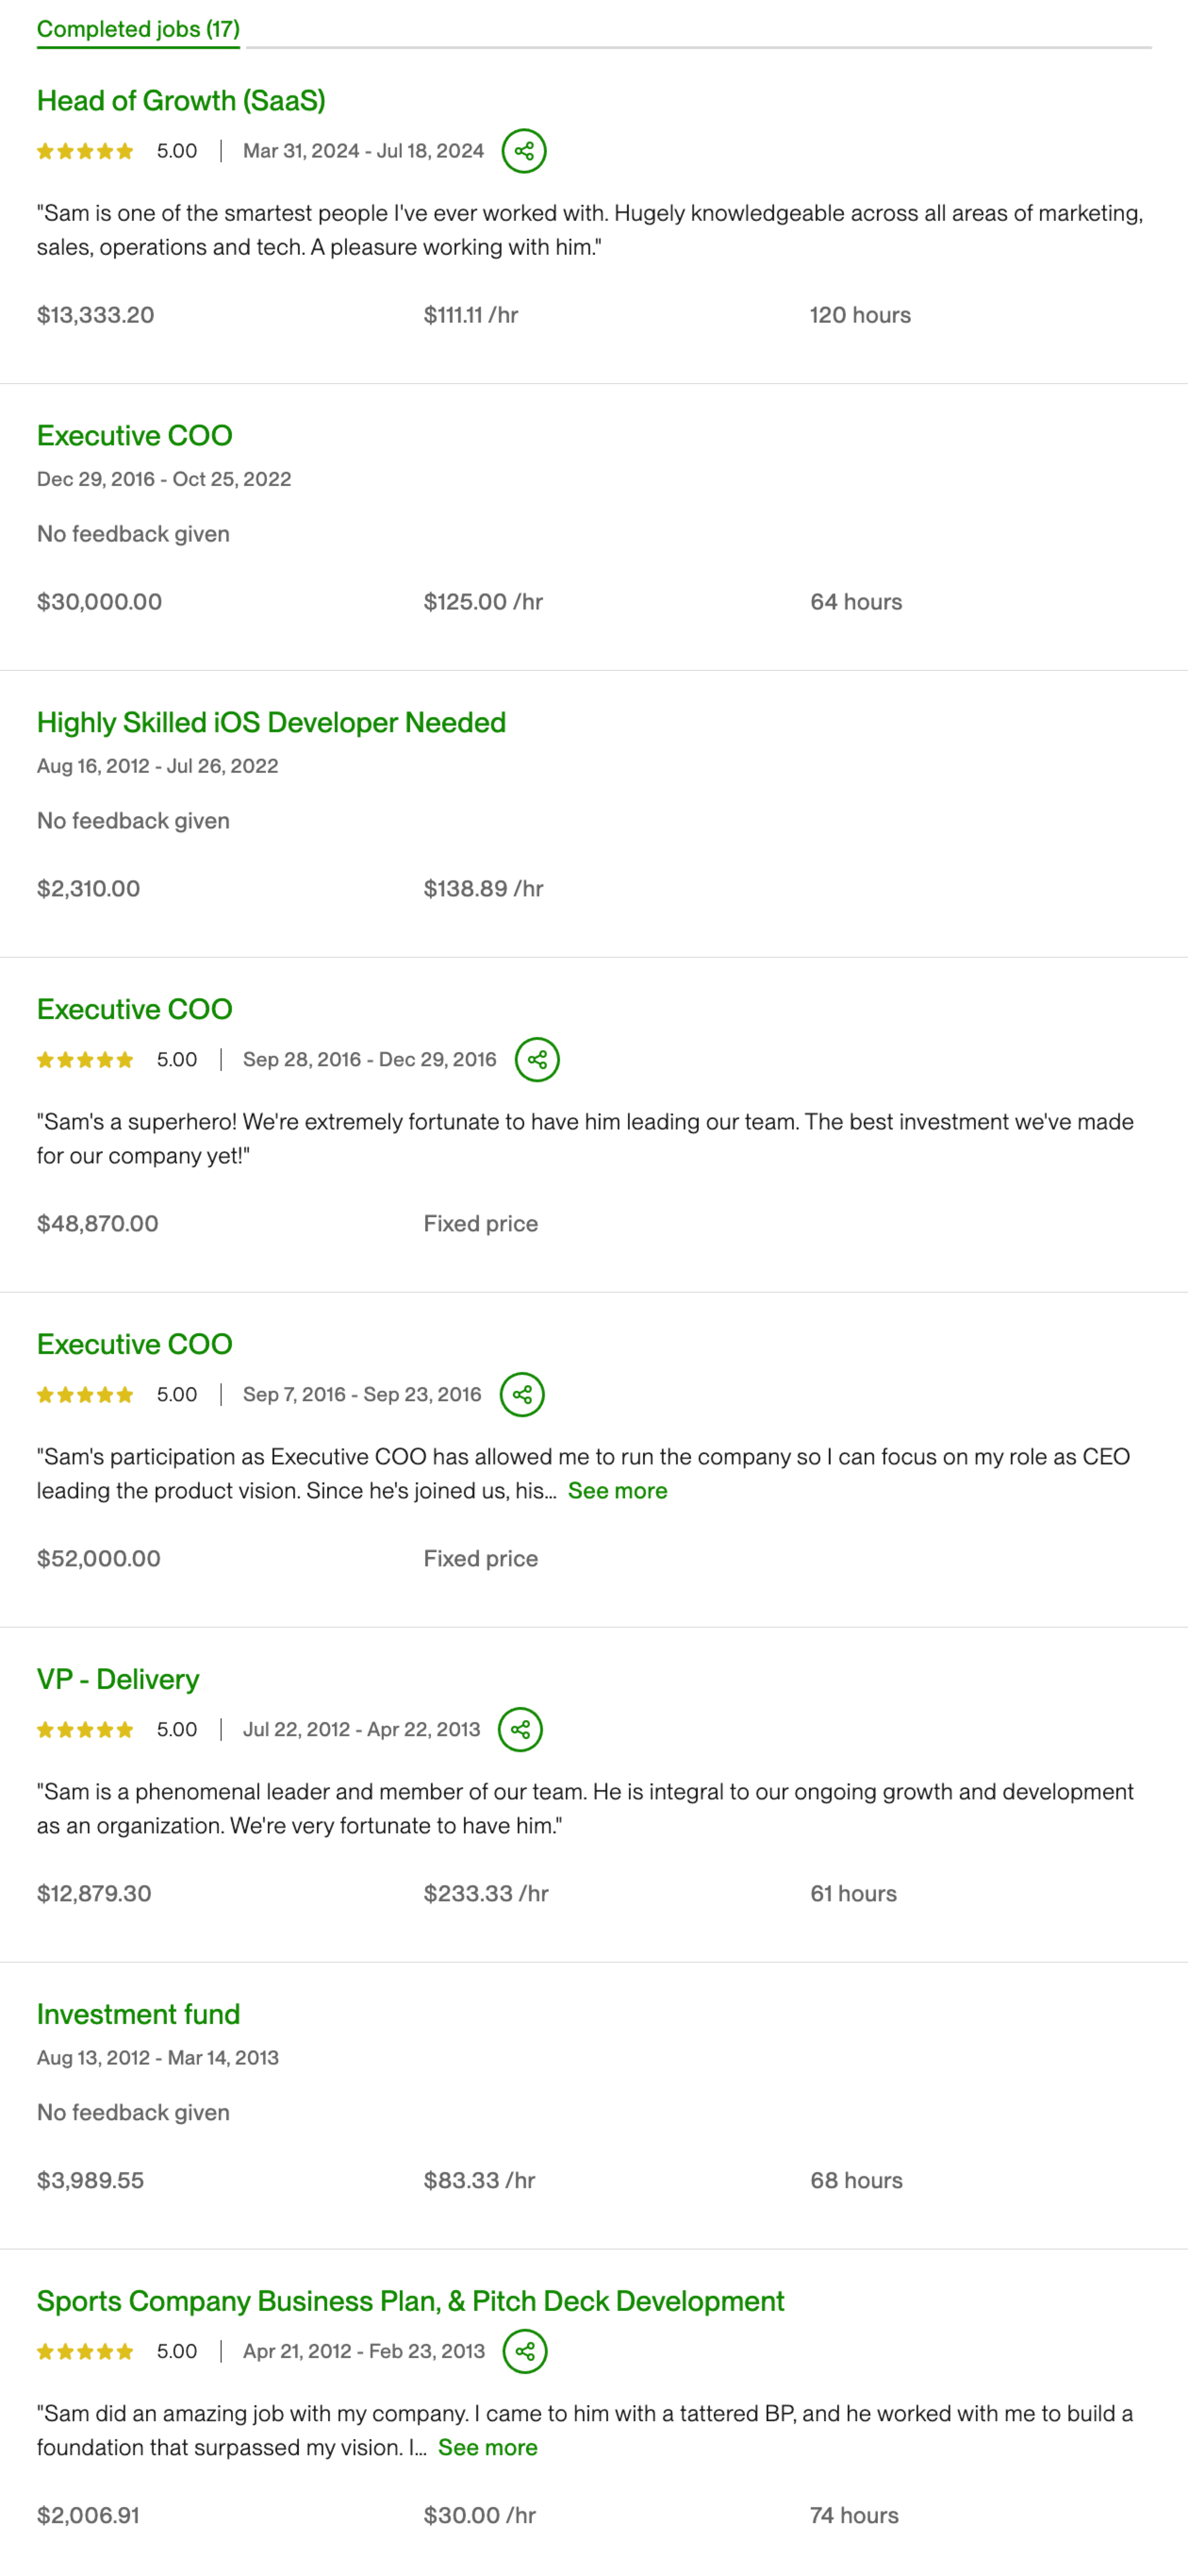Viewport: 1188px width, 2576px height.
Task: Open the VP - Delivery job title
Action: [118, 1679]
